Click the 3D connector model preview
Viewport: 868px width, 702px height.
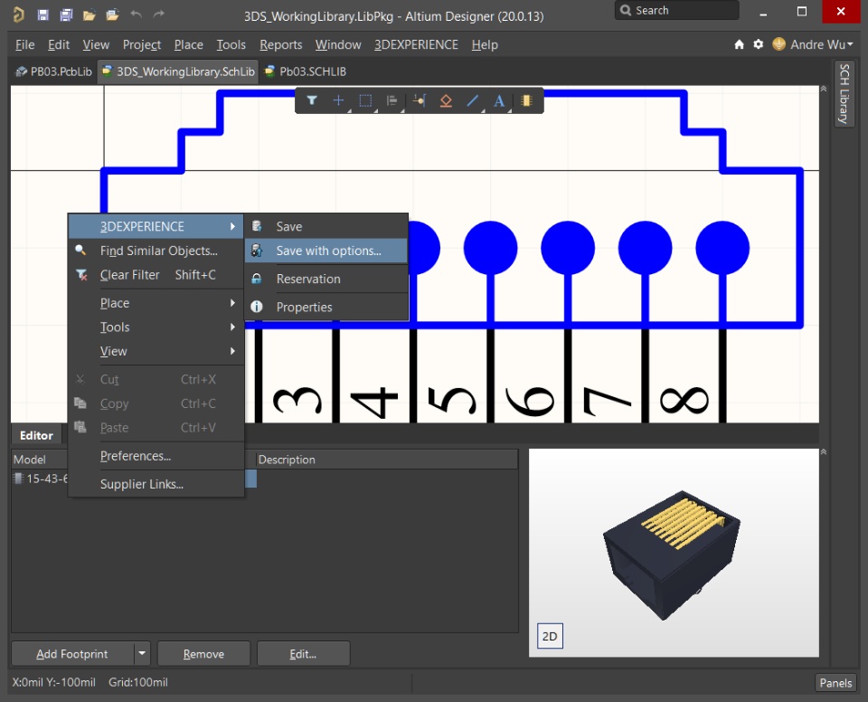click(x=672, y=554)
